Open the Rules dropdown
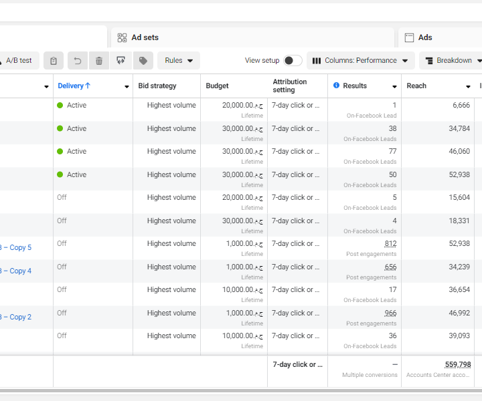Screen dimensions: 482x401 click(179, 61)
